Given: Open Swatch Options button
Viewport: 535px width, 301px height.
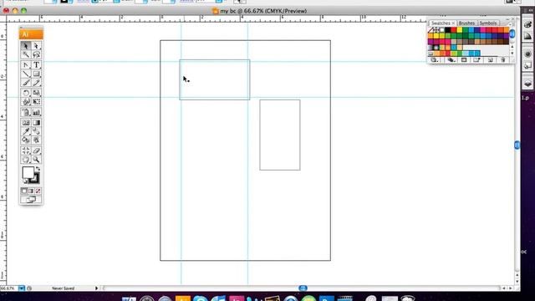Looking at the screenshot, I should [x=464, y=60].
